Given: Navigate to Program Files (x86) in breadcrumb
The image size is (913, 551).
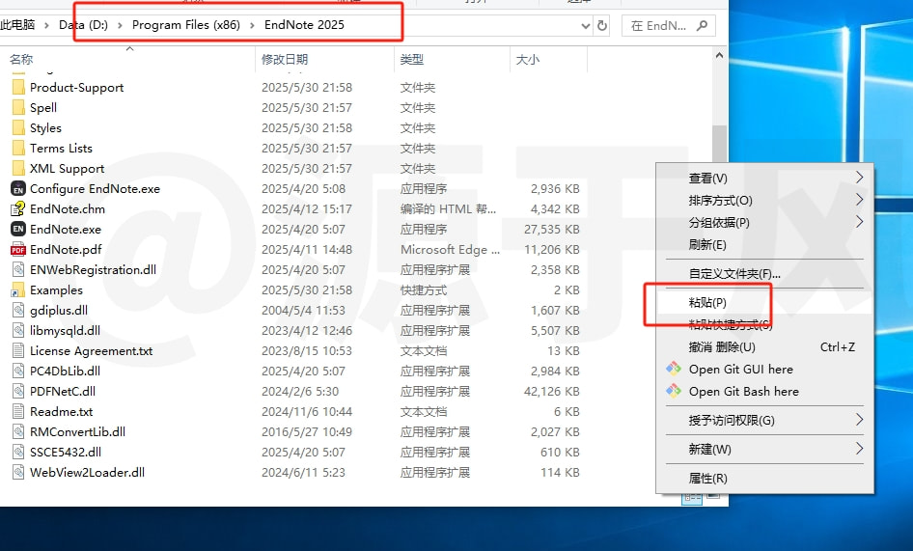Looking at the screenshot, I should [185, 25].
